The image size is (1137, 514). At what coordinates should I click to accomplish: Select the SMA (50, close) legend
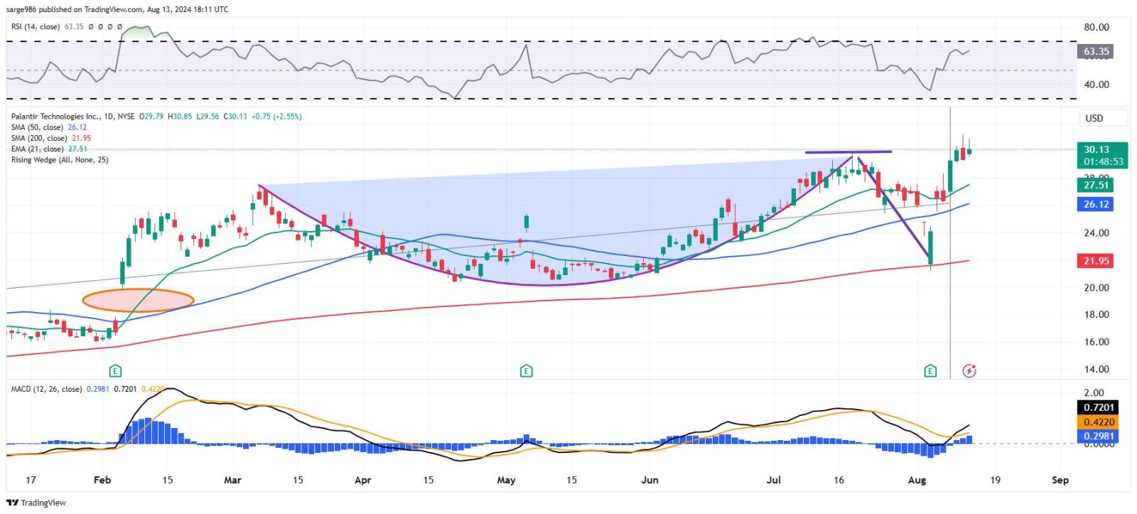point(37,127)
